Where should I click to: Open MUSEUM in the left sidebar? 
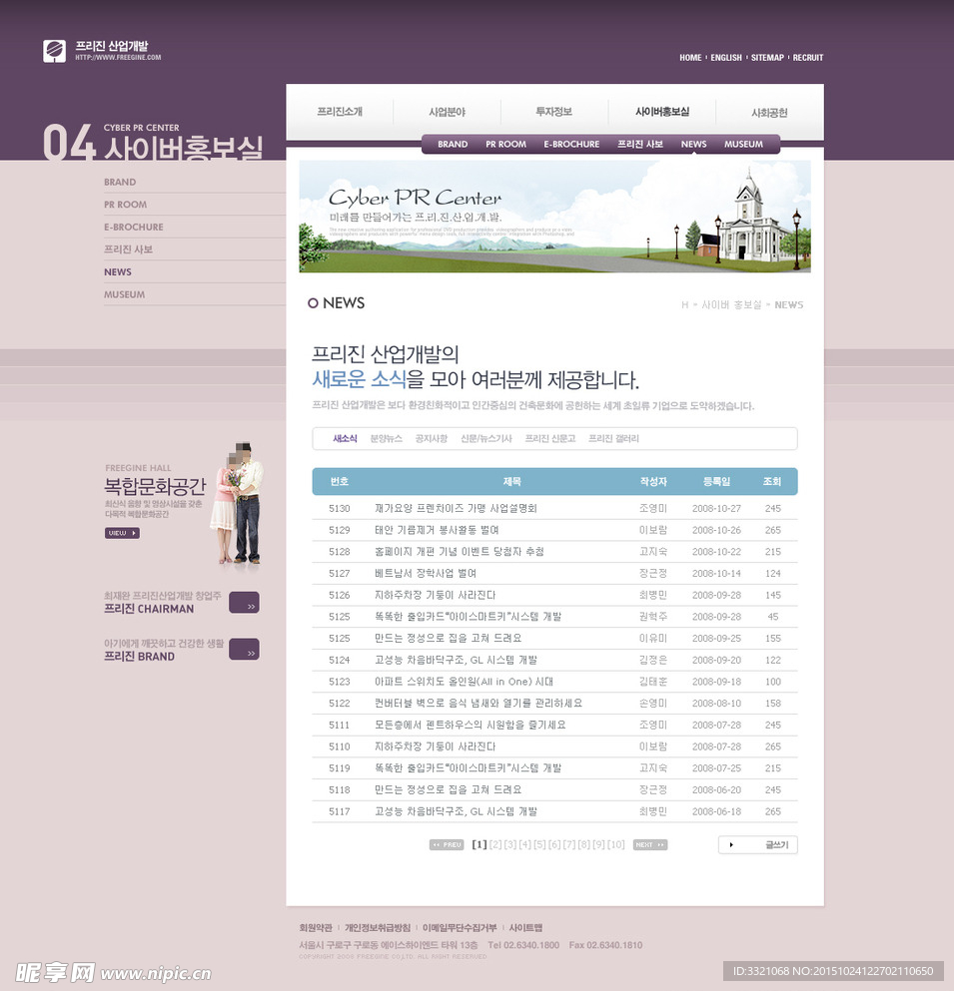[x=124, y=294]
